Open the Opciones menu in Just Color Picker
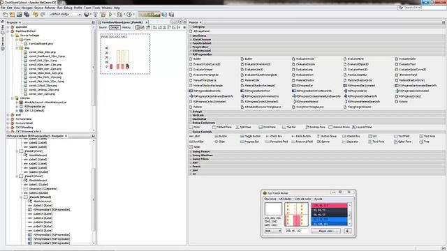447x251 pixels. pyautogui.click(x=270, y=199)
